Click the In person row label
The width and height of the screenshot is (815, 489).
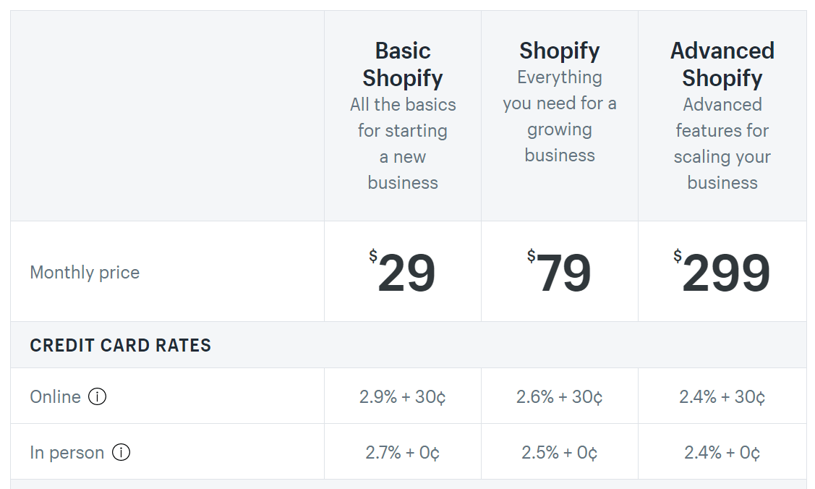[x=67, y=453]
